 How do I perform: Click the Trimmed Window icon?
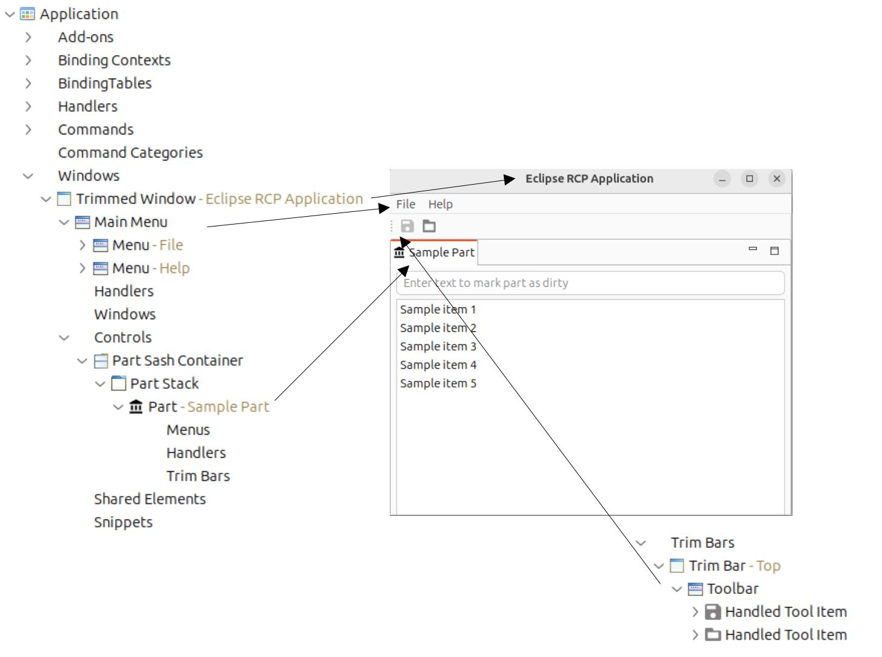pyautogui.click(x=64, y=199)
